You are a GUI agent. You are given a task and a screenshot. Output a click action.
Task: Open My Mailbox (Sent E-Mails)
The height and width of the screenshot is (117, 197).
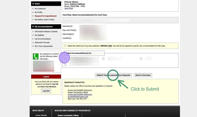(45, 20)
